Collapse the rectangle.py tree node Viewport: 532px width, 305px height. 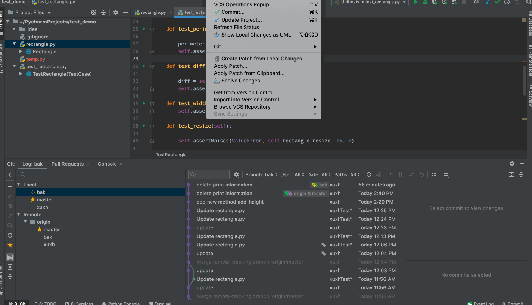(x=14, y=44)
